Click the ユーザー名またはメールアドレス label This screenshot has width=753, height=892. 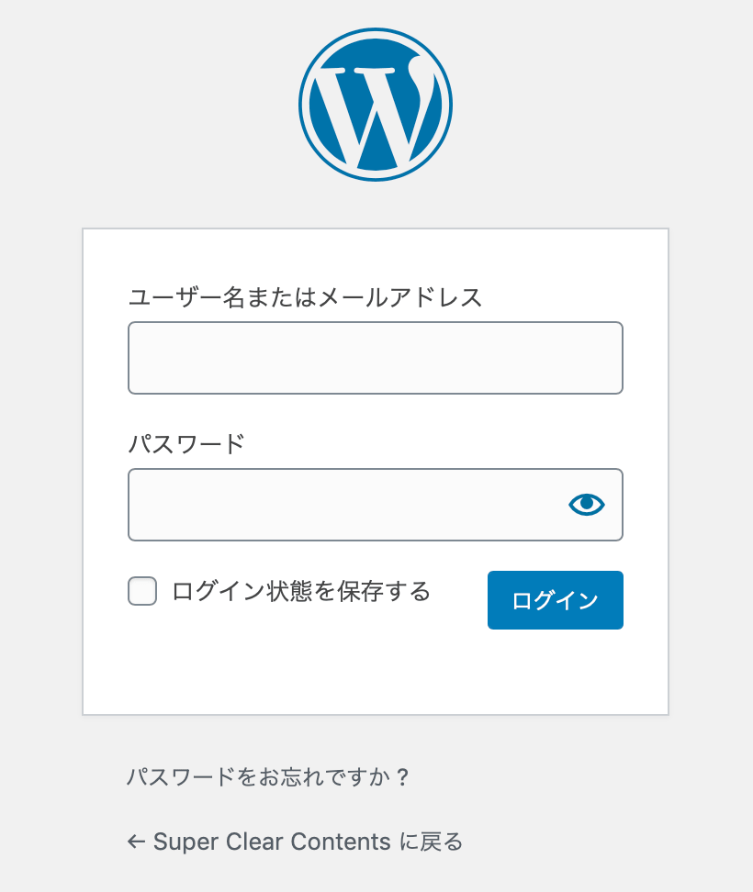(308, 296)
